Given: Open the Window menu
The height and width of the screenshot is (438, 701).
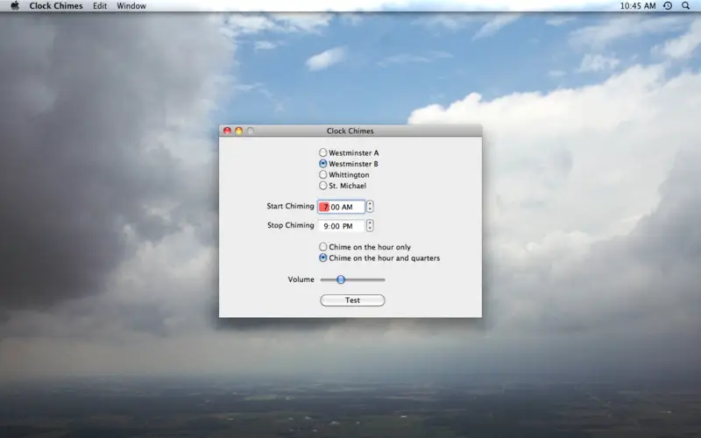Looking at the screenshot, I should point(131,6).
